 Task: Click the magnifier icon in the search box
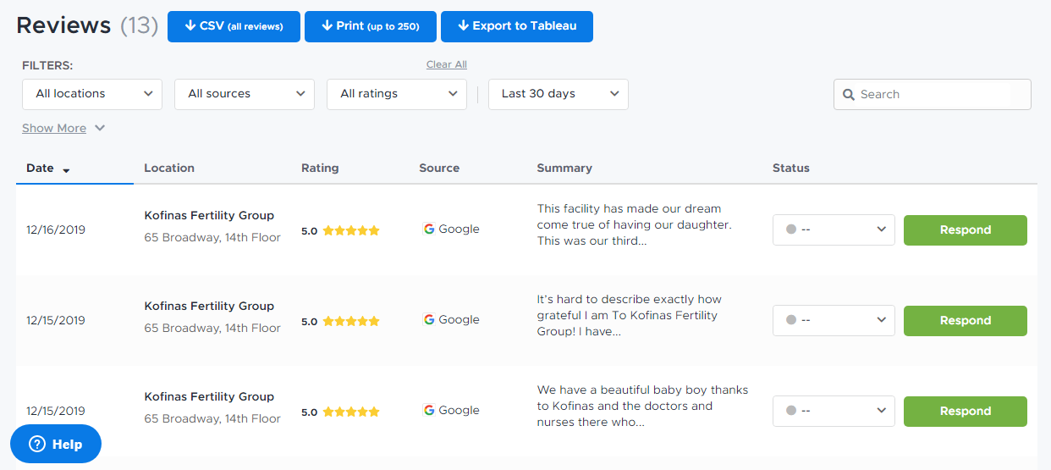pyautogui.click(x=849, y=95)
